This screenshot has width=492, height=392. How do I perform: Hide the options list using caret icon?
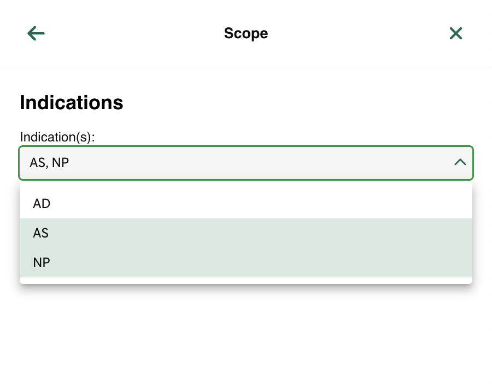[460, 162]
